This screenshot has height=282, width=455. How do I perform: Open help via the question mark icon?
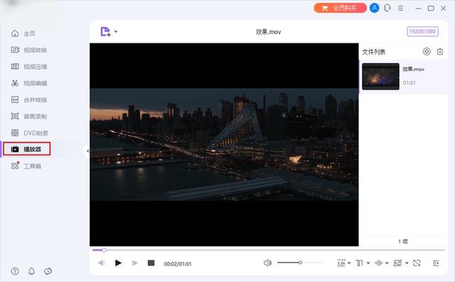[15, 271]
